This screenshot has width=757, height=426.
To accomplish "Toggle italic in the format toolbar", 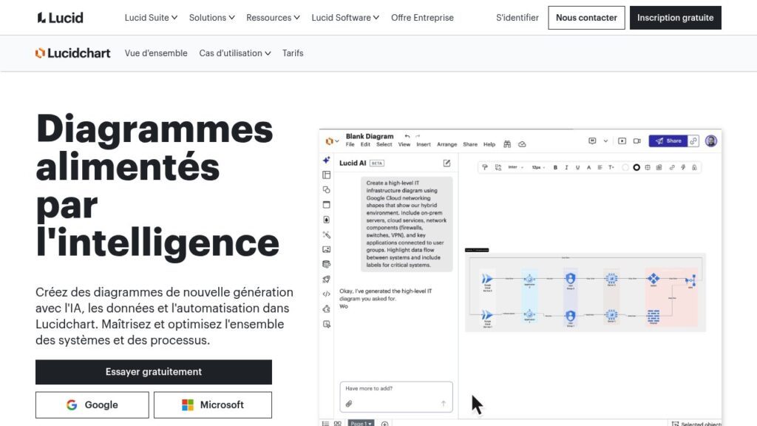I will (566, 167).
